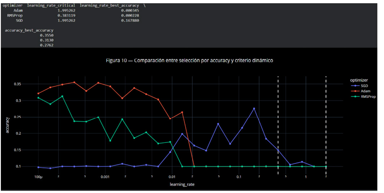This screenshot has height=193, width=384.
Task: Click the 'Adam' row label in output table
Action: coord(18,11)
